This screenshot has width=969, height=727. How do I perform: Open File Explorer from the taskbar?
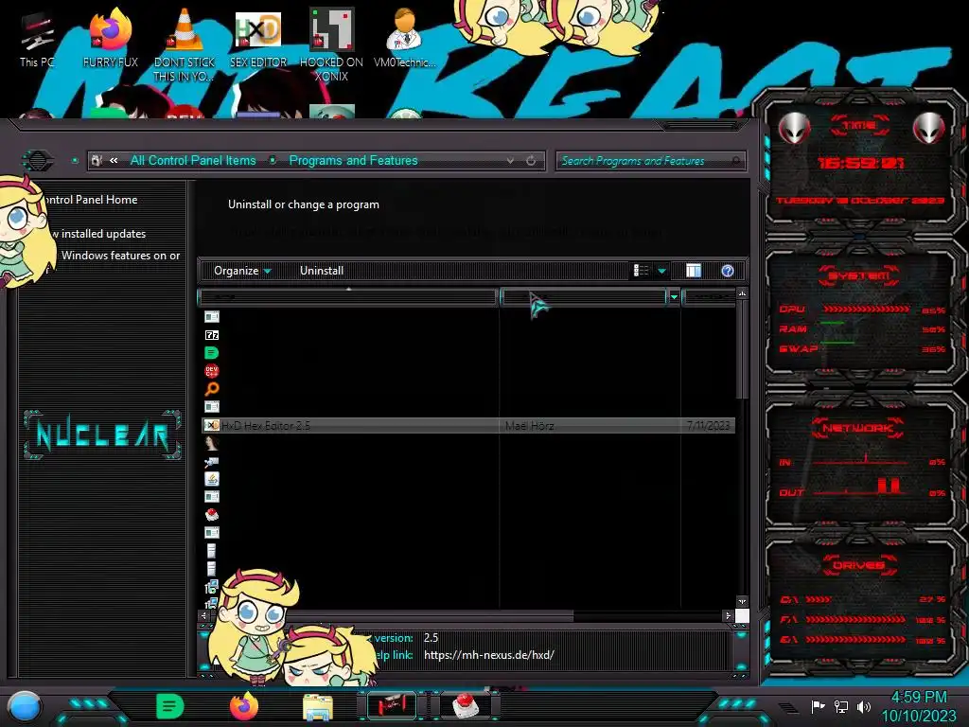click(318, 707)
